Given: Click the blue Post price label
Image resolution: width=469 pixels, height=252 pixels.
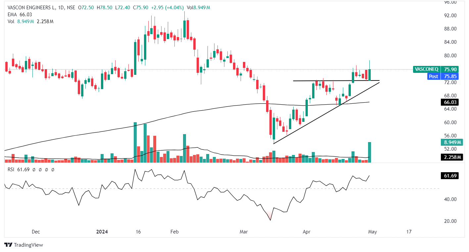Looking at the screenshot, I should coord(434,76).
